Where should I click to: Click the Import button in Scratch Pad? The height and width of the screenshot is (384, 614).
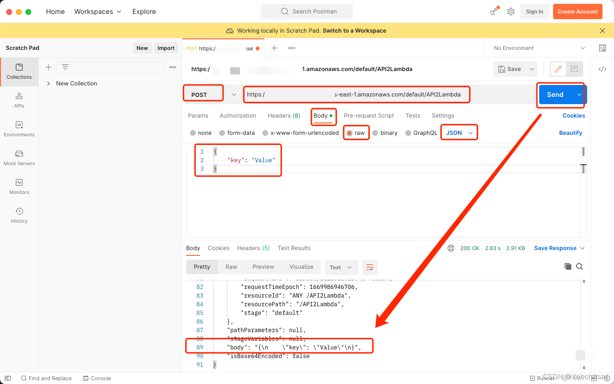[166, 48]
